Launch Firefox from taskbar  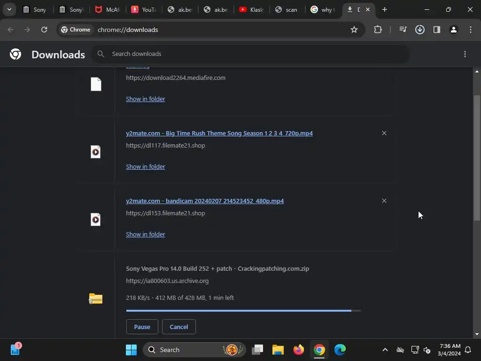coord(298,350)
